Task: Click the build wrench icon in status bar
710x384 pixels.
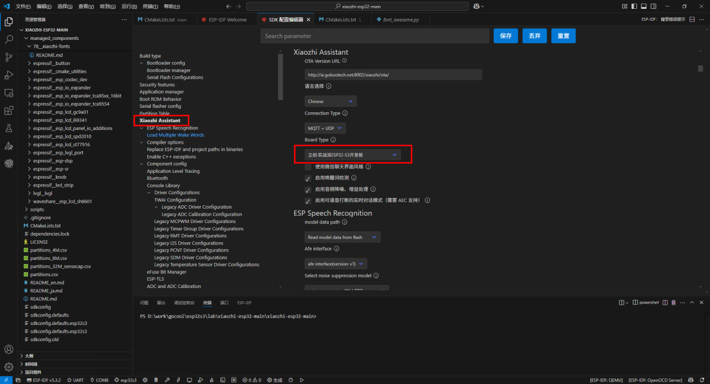Action: [167, 380]
